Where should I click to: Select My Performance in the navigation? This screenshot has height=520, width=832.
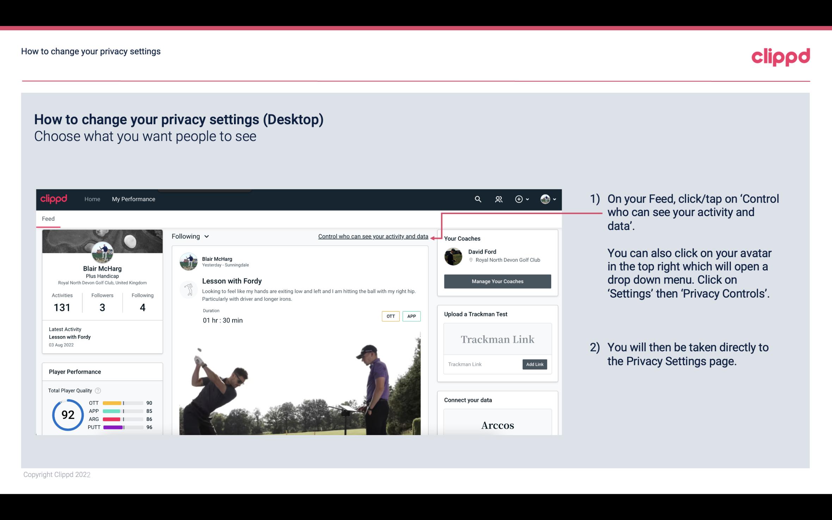pos(134,198)
